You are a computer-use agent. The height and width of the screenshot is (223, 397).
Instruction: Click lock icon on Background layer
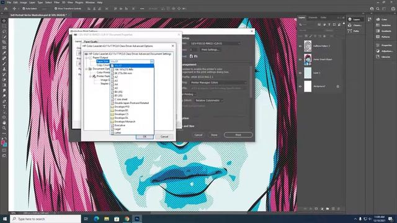click(337, 87)
